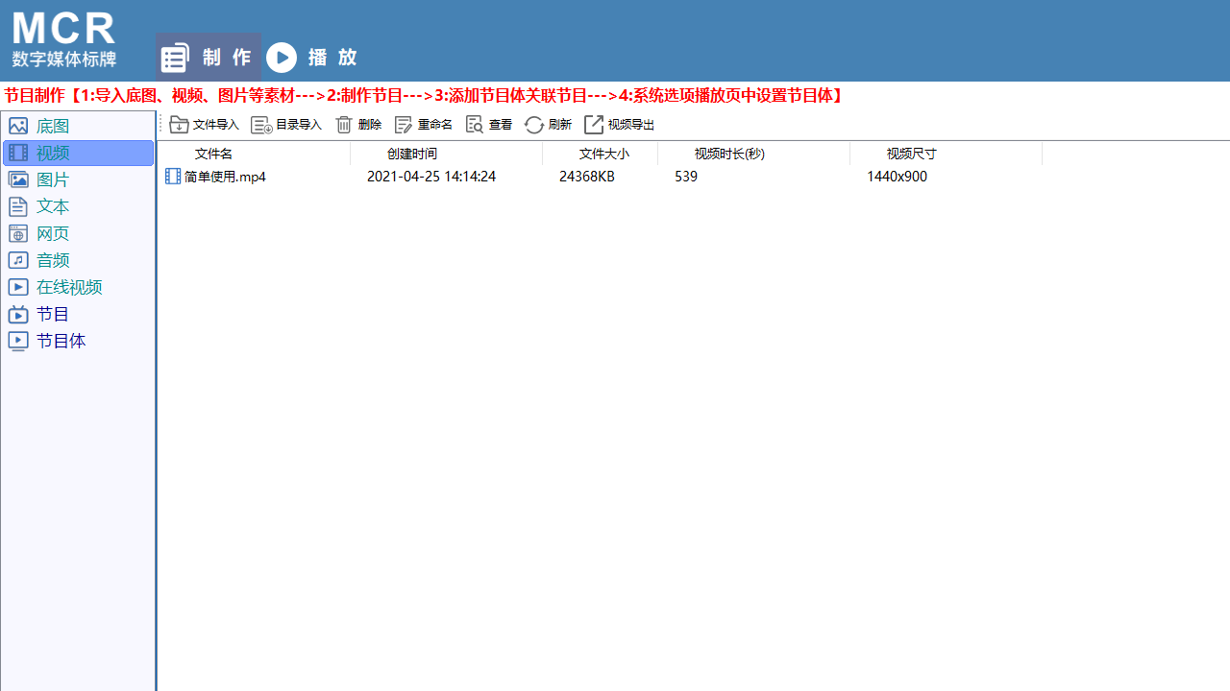This screenshot has height=691, width=1230.
Task: Rename the file using 重命名
Action: [424, 125]
